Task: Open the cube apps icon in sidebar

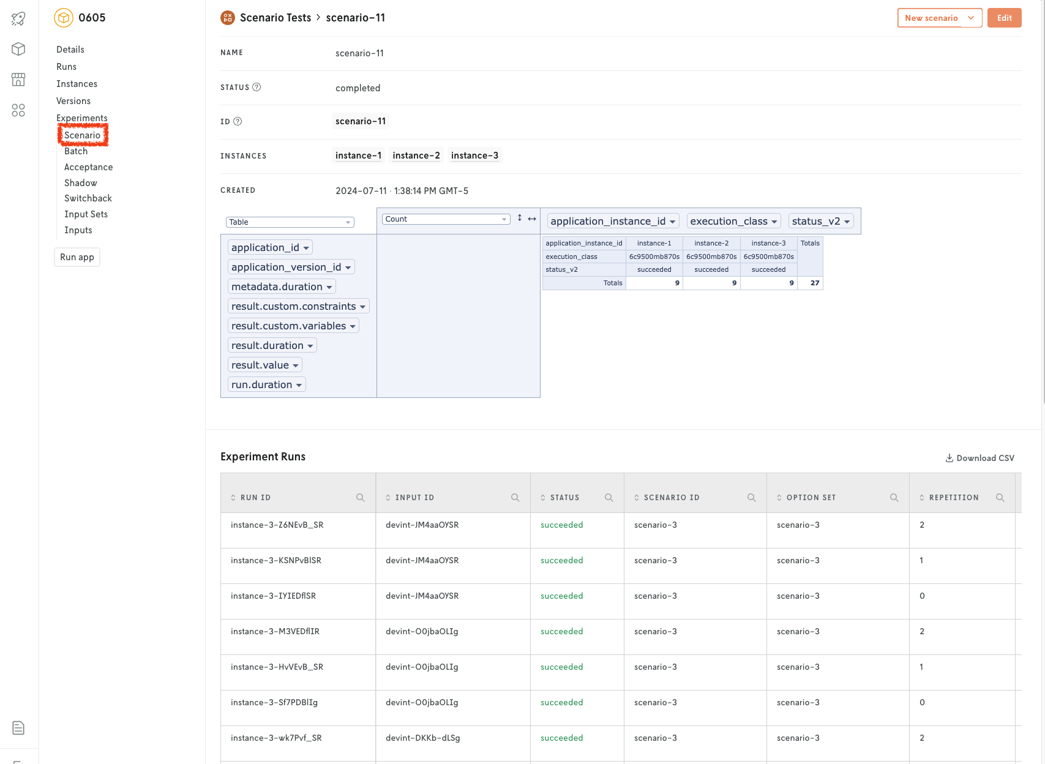Action: pos(18,49)
